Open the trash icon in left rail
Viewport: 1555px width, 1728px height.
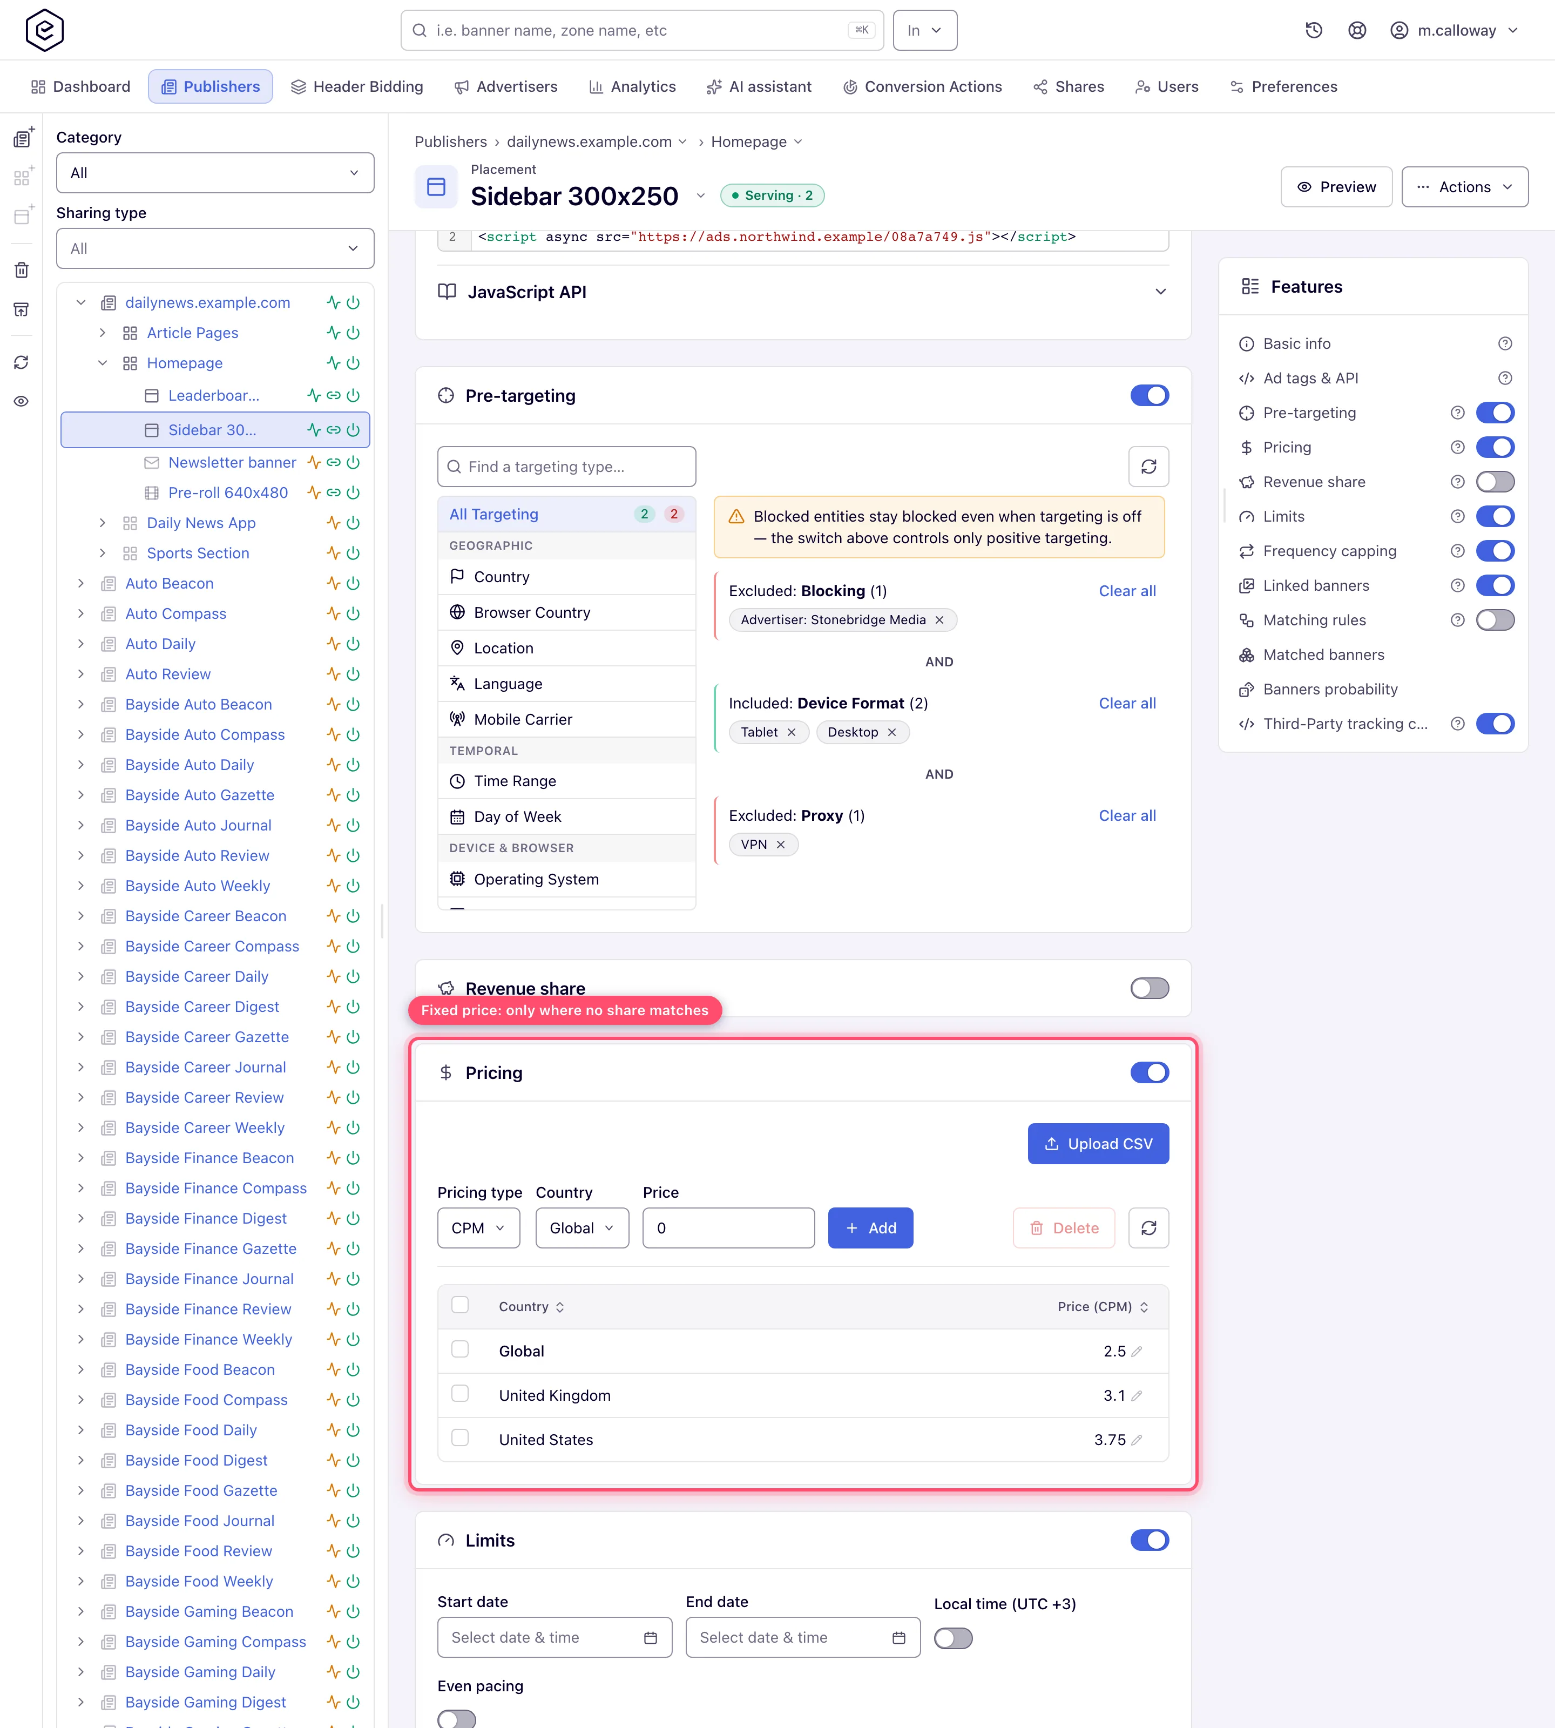coord(22,270)
